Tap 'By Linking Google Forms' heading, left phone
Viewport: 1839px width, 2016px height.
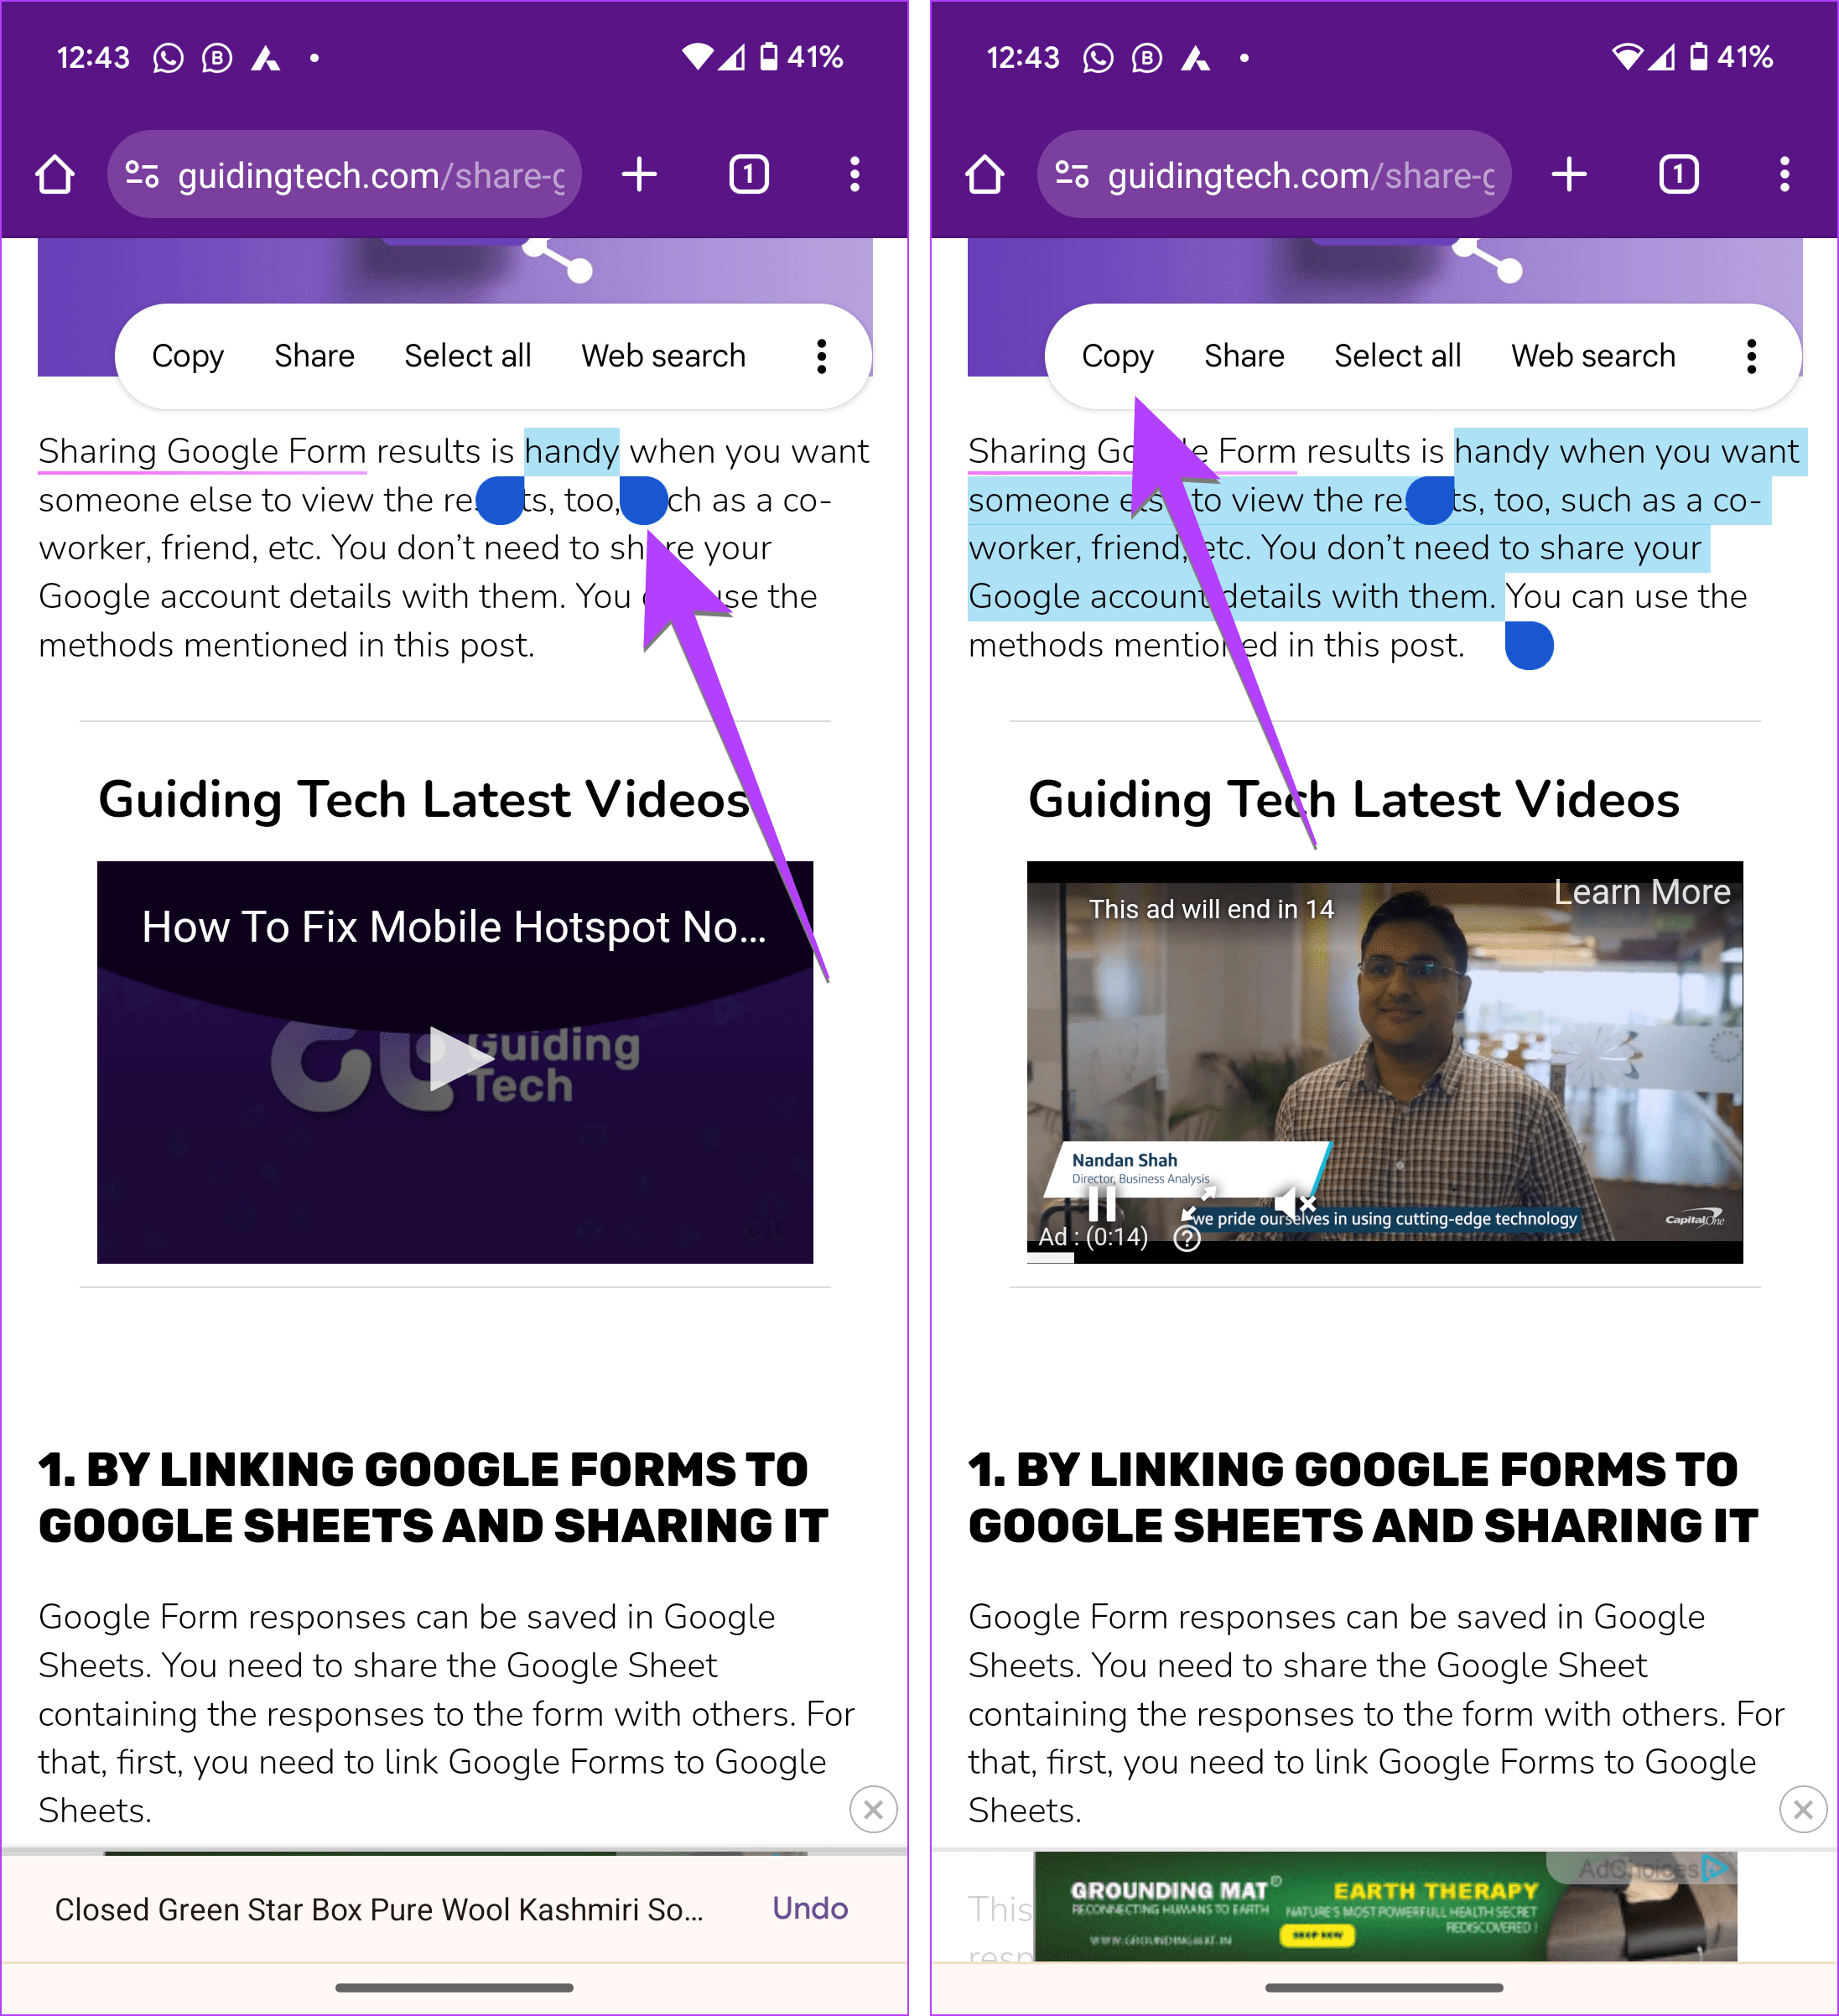(x=433, y=1497)
